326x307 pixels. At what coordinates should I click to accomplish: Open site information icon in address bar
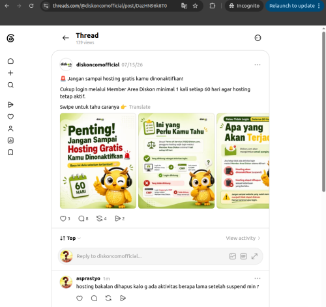pyautogui.click(x=46, y=6)
